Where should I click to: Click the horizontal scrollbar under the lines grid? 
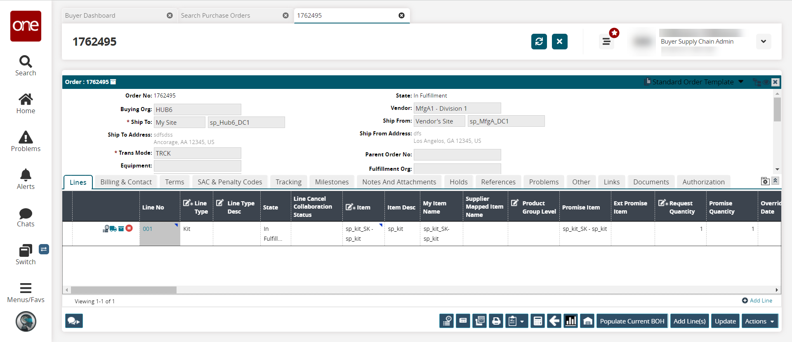pos(124,290)
